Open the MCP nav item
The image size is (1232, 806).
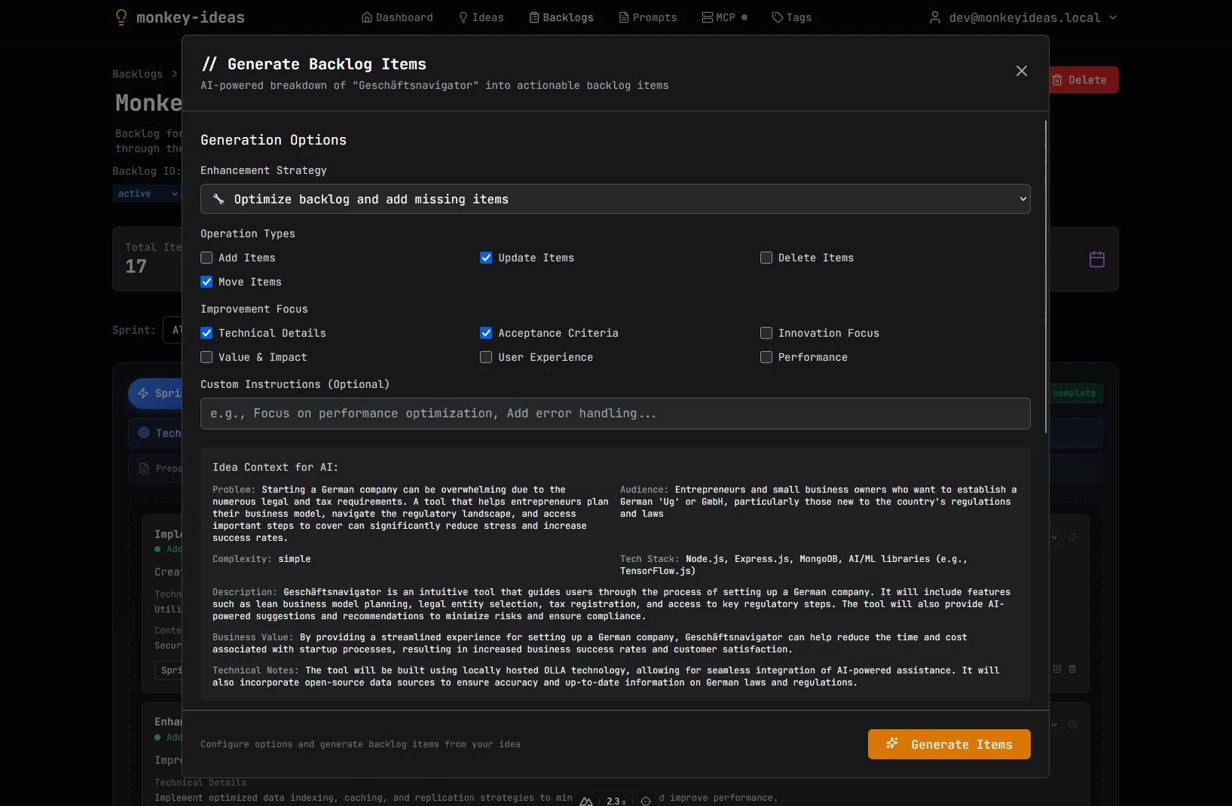click(x=719, y=17)
